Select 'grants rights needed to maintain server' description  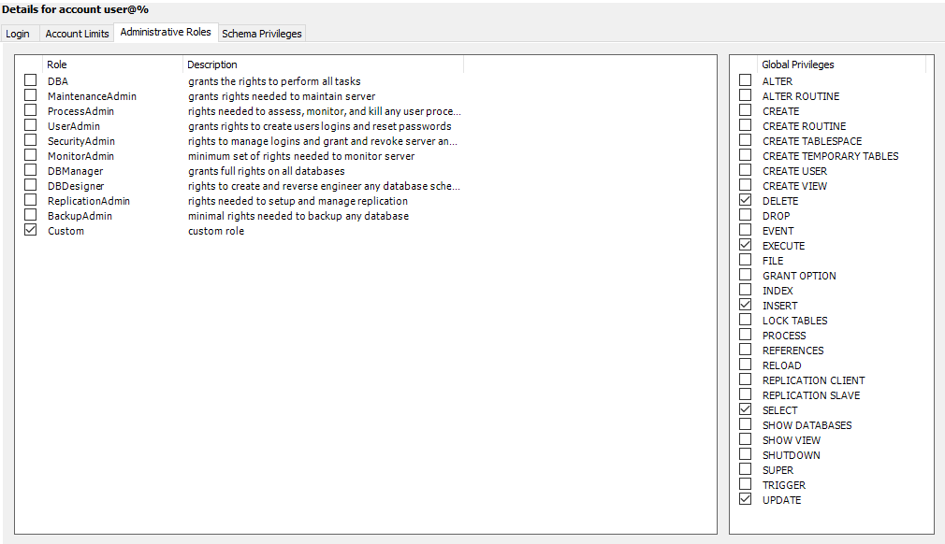(282, 96)
